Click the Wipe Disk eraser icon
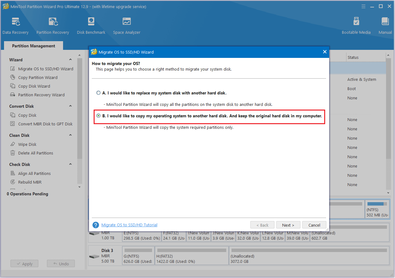The image size is (395, 278). [13, 144]
